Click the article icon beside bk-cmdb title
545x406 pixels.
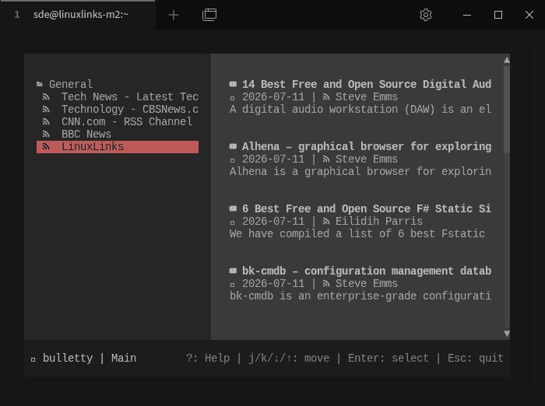coord(233,271)
